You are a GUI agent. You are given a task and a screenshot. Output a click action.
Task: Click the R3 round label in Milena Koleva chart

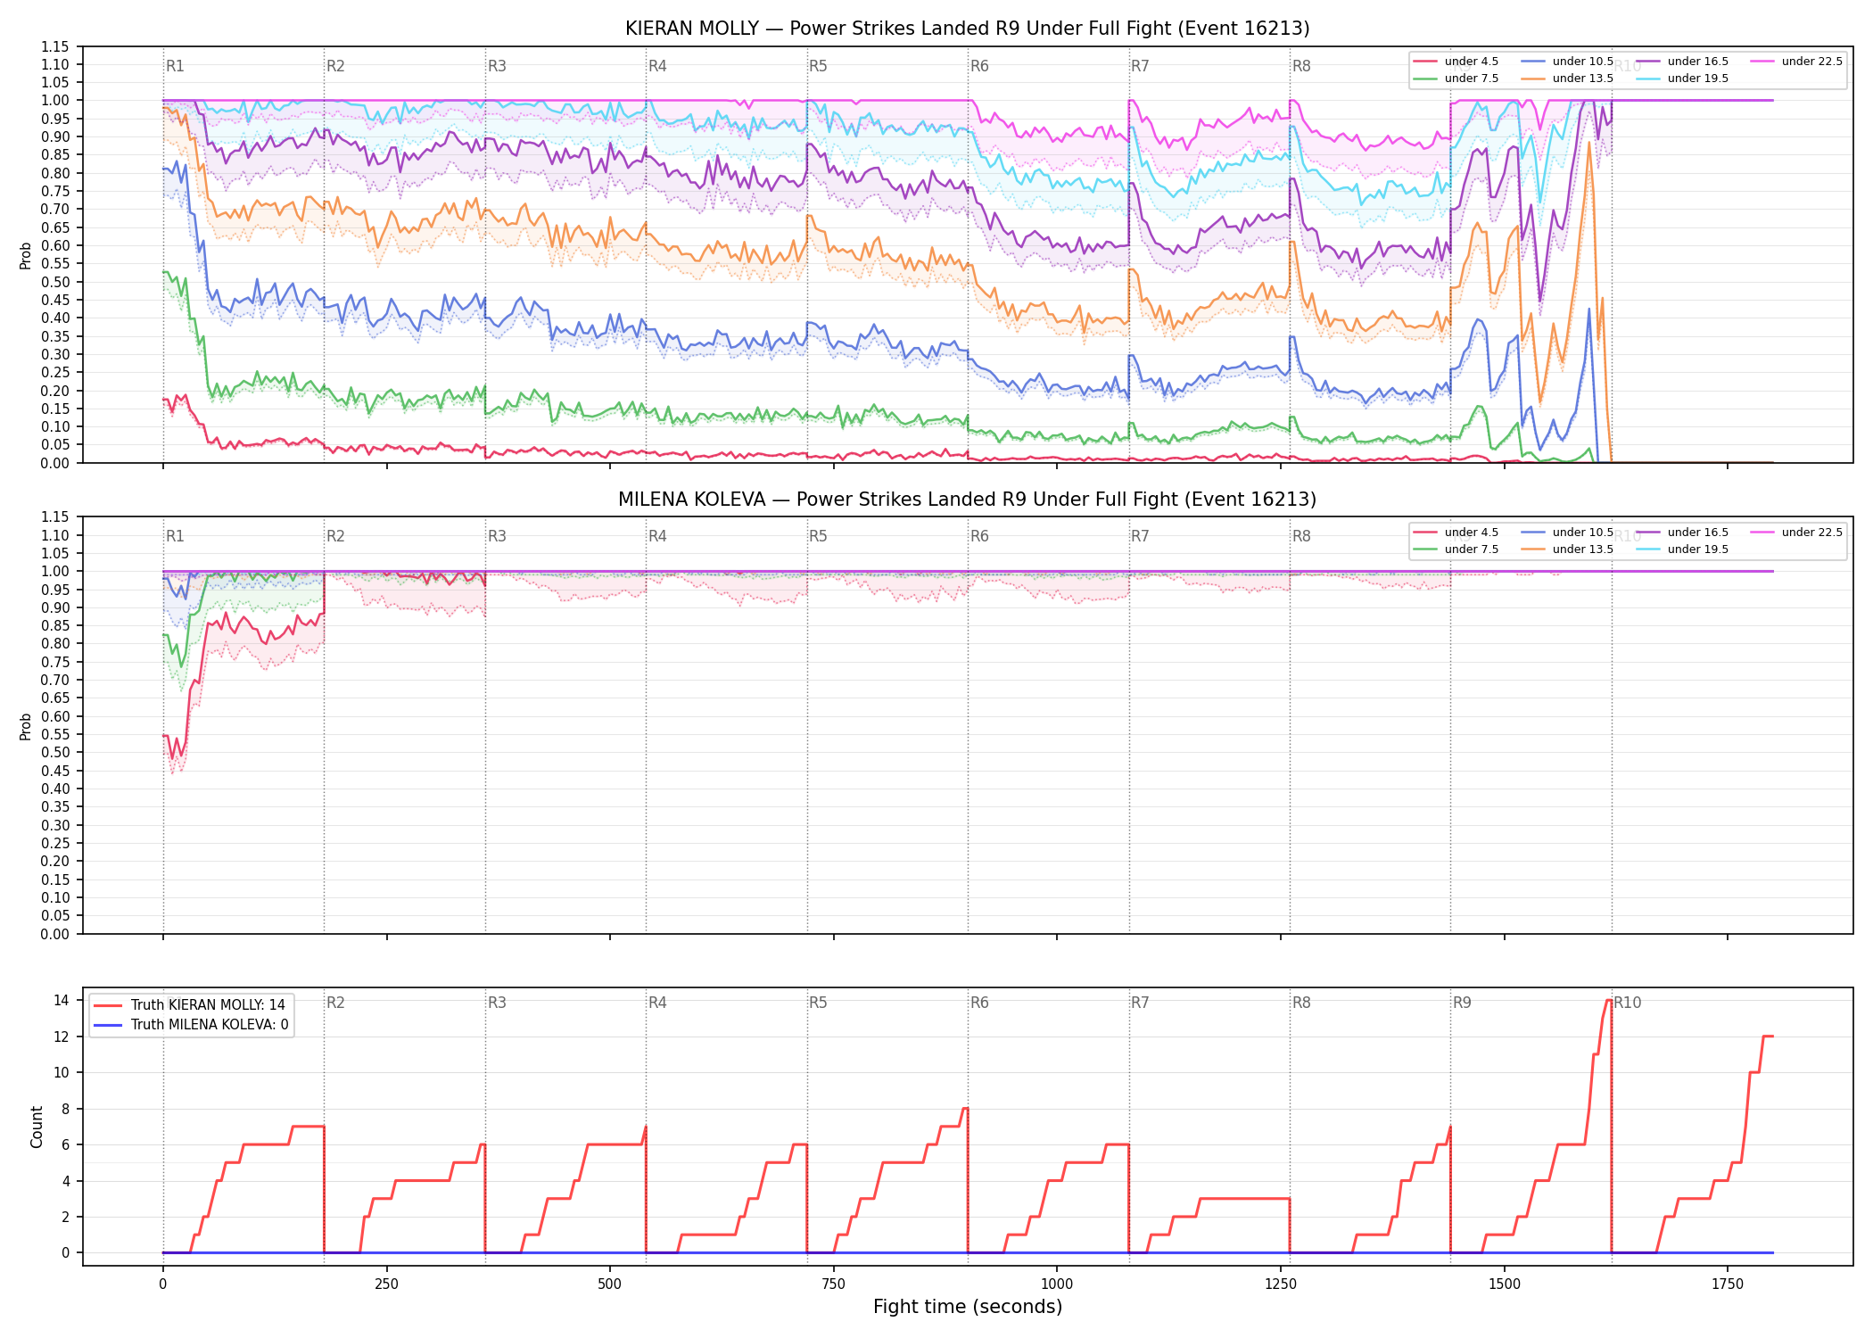click(x=497, y=536)
